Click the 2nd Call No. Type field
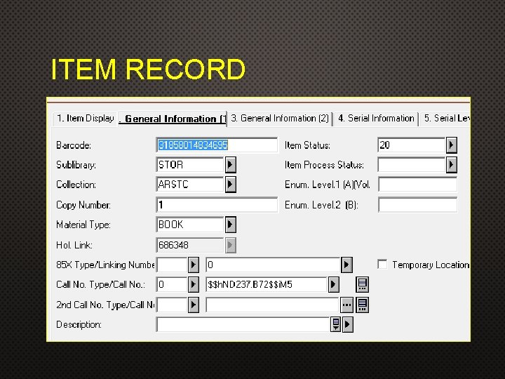The height and width of the screenshot is (379, 505). point(172,305)
